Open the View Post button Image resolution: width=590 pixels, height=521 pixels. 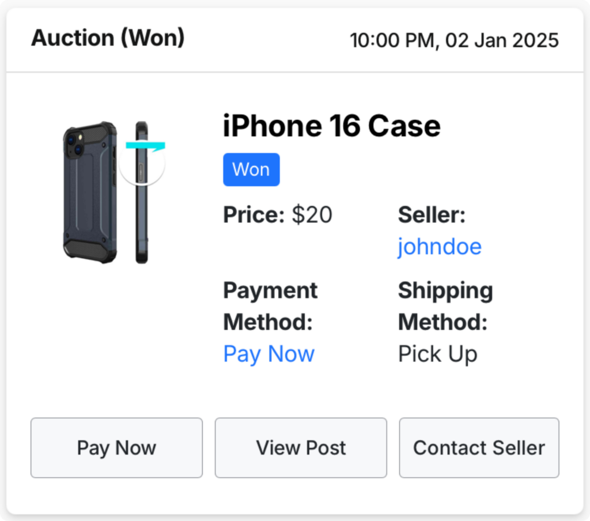(301, 448)
